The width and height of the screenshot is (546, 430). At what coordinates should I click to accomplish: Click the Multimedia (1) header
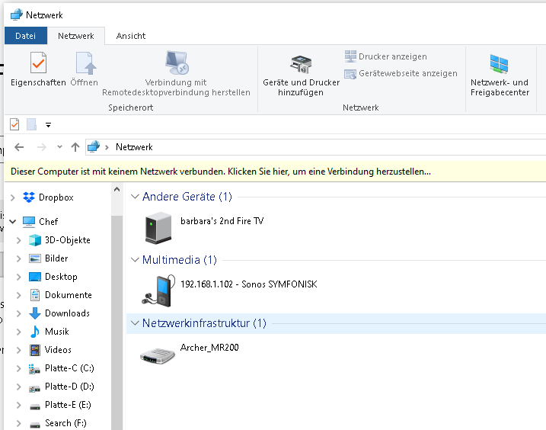click(x=180, y=260)
